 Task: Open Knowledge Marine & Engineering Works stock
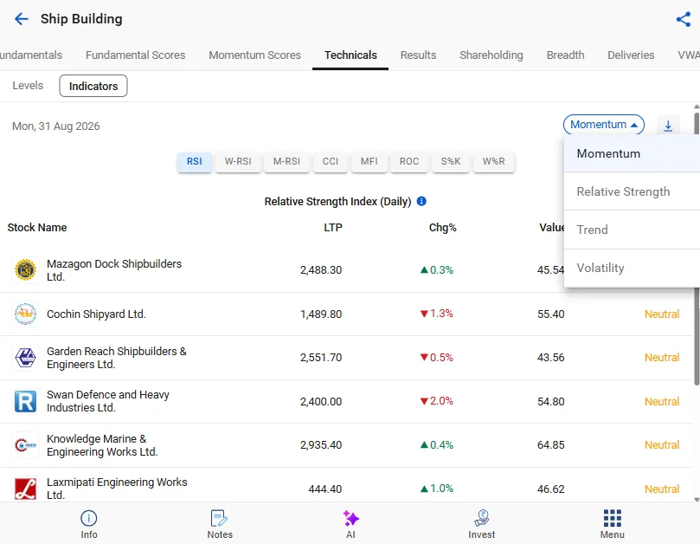pos(102,444)
